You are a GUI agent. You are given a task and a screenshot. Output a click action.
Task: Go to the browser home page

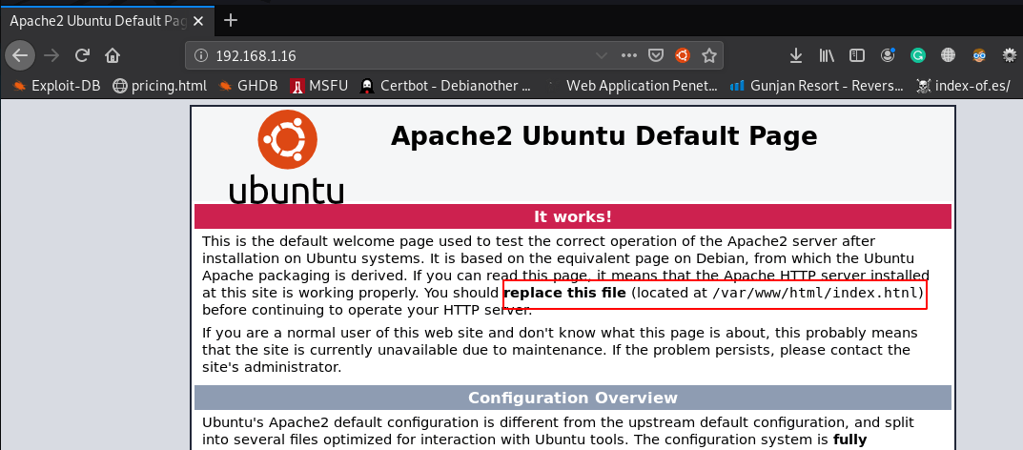[113, 55]
